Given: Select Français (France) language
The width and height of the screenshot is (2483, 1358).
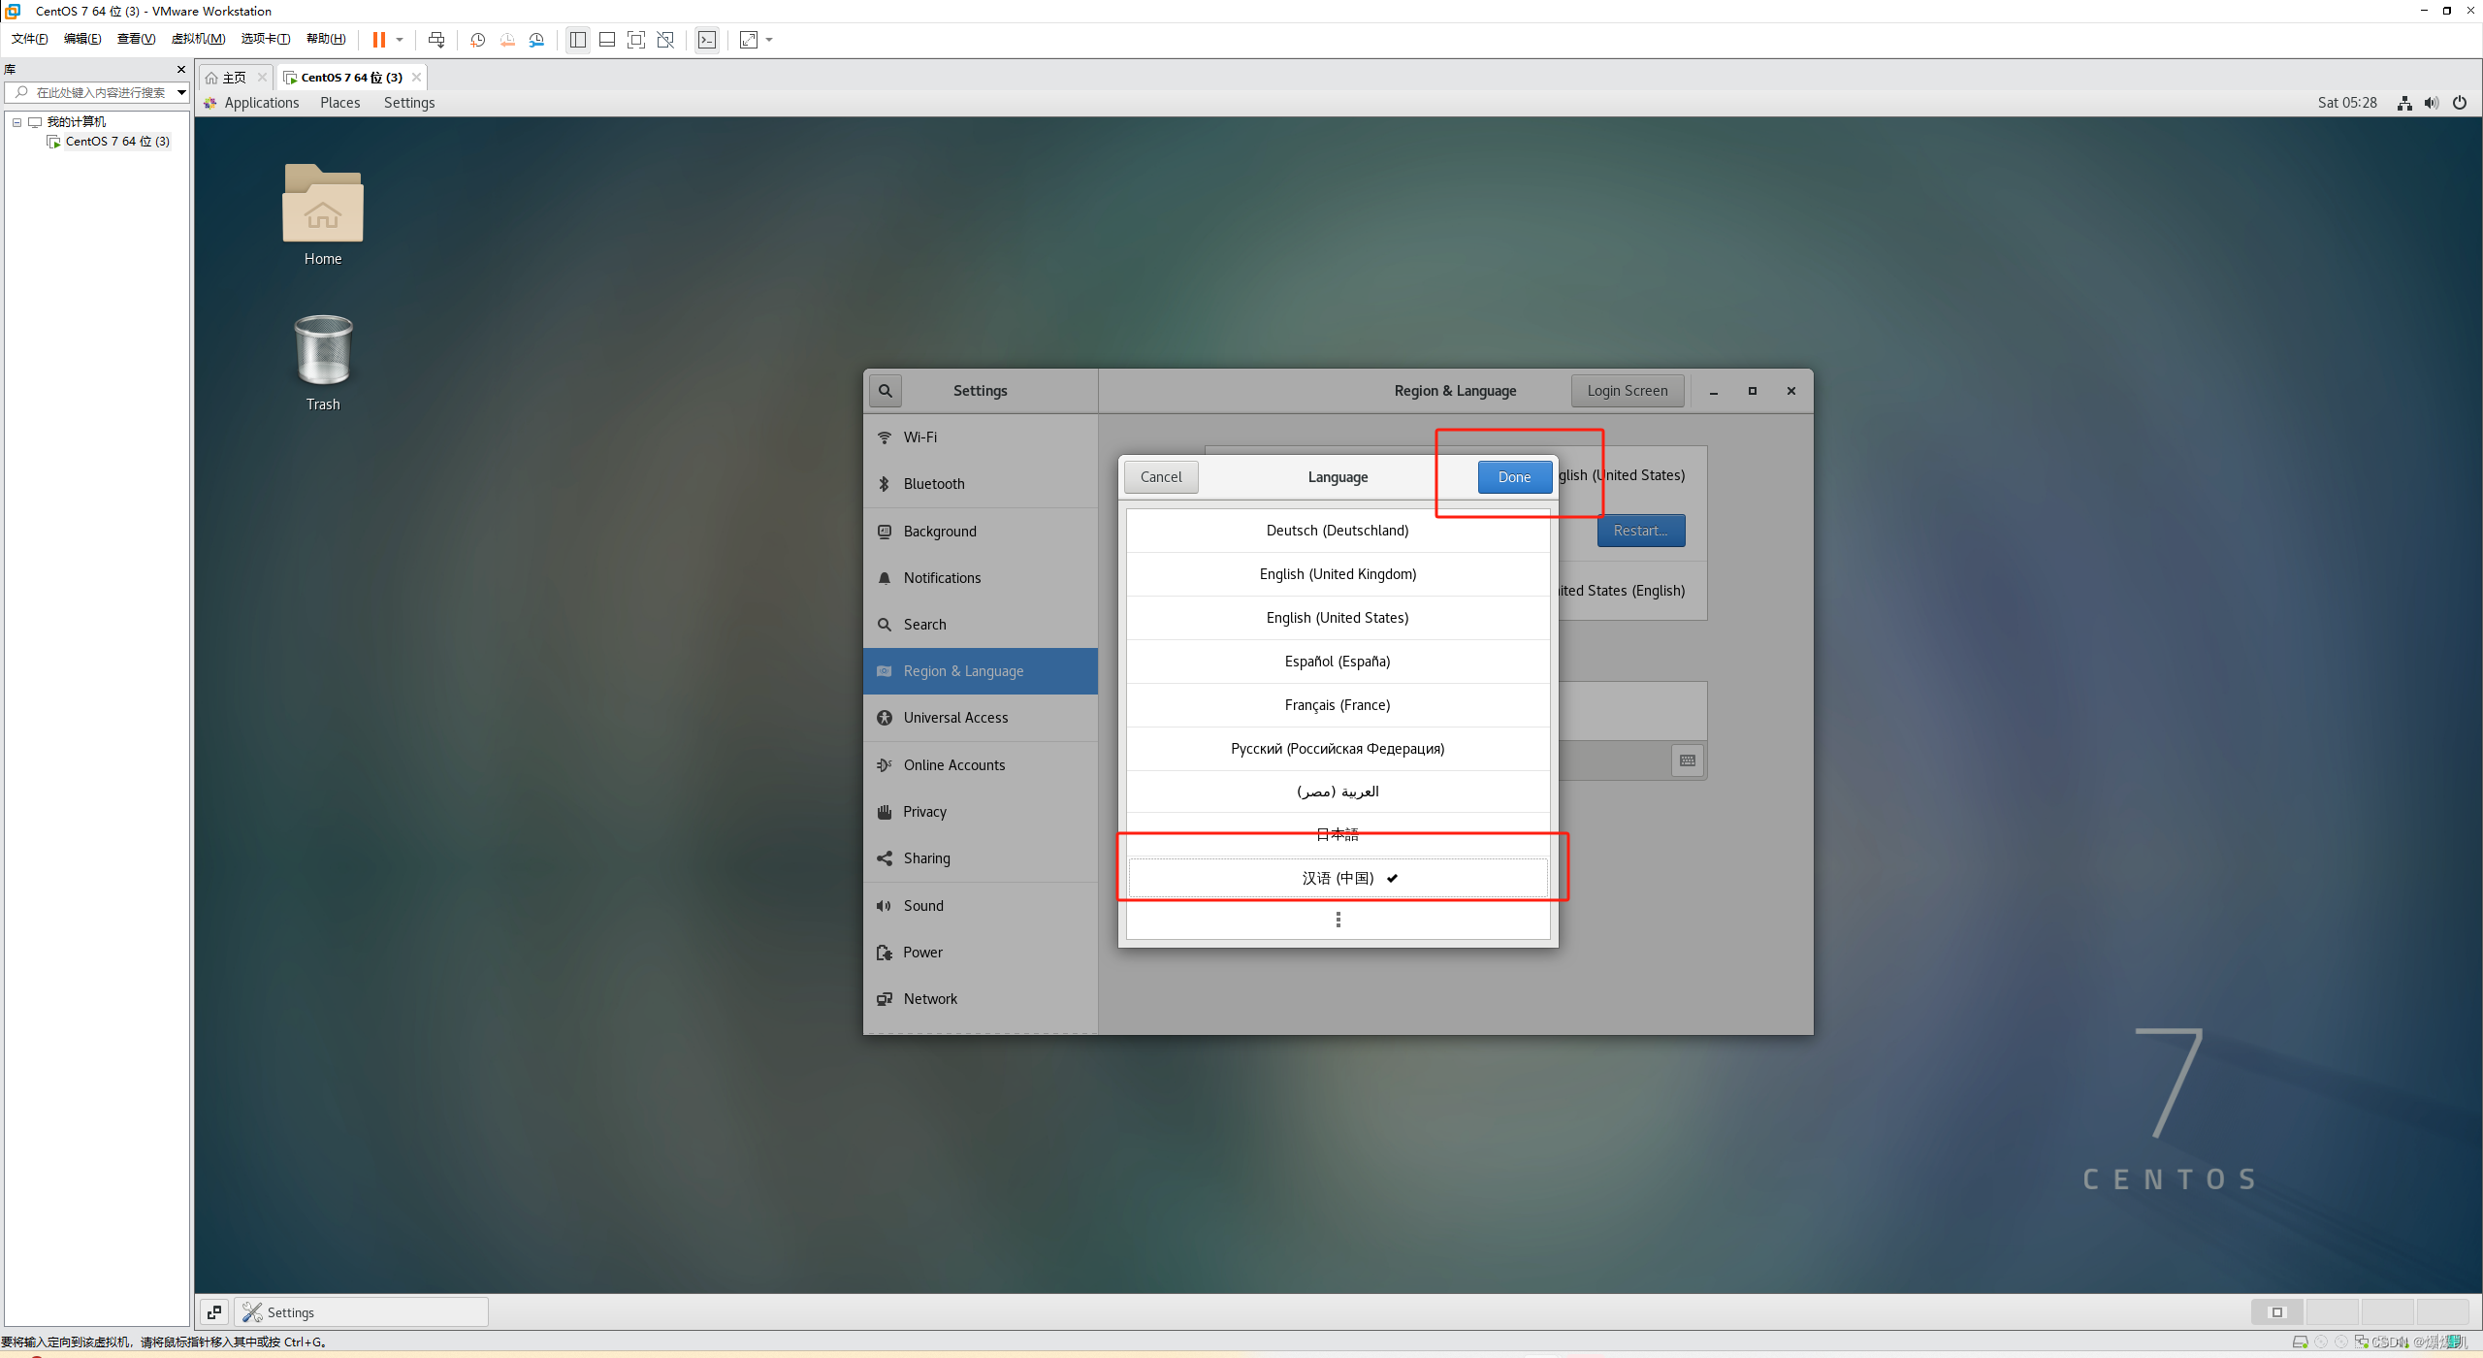Looking at the screenshot, I should [x=1338, y=705].
